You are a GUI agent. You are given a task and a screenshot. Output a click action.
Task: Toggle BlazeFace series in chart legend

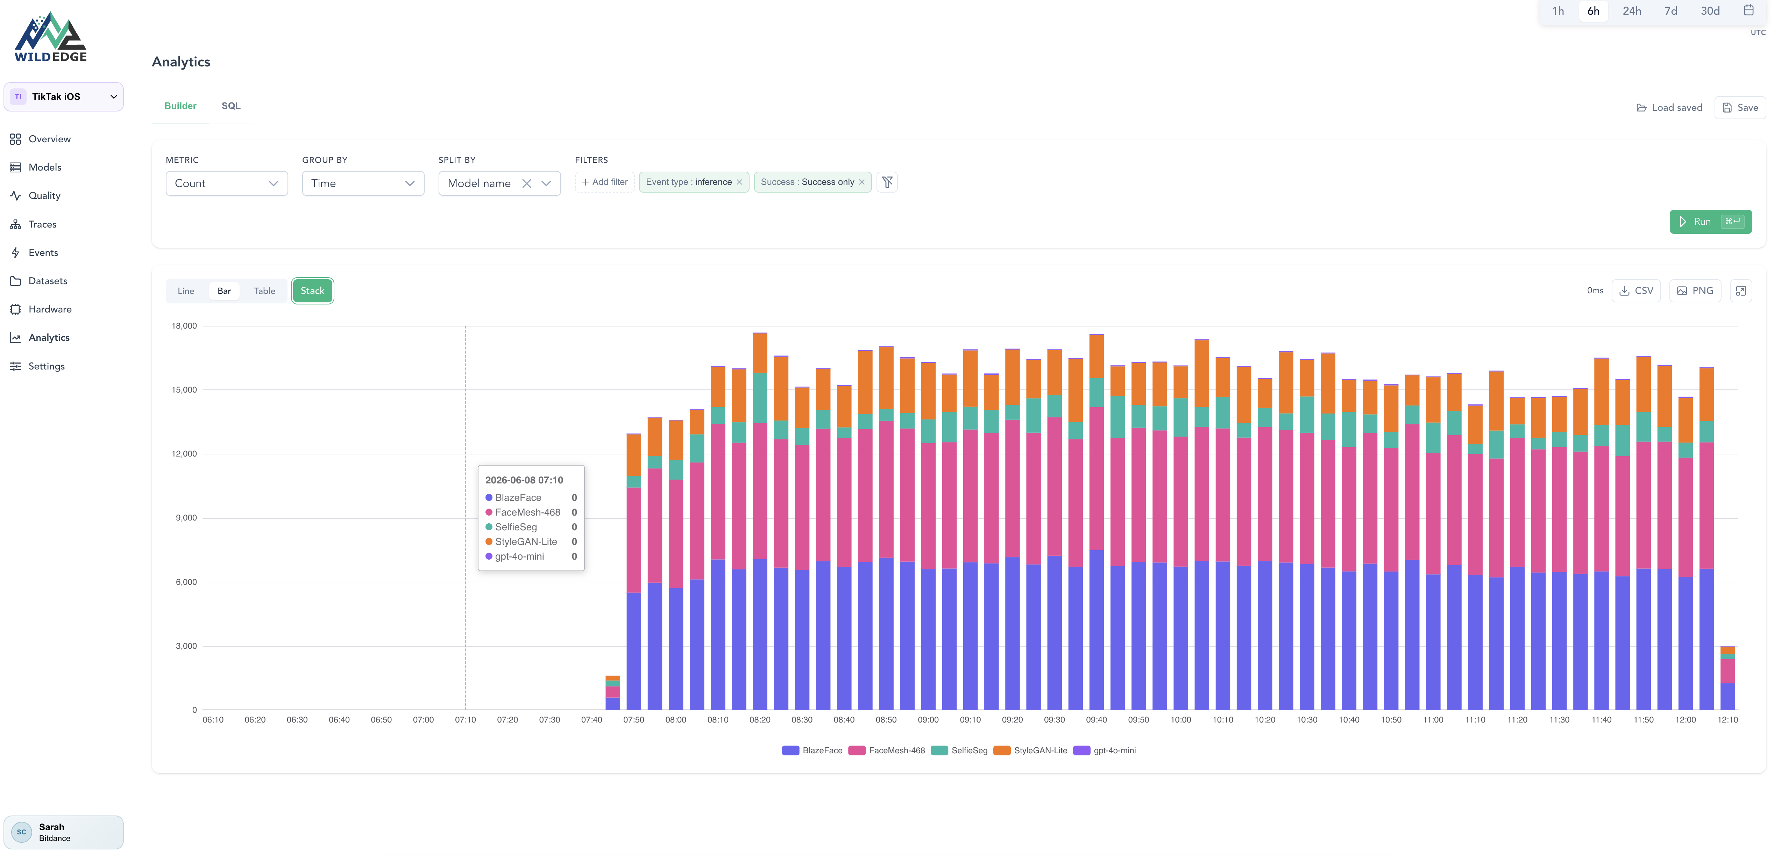pyautogui.click(x=812, y=750)
